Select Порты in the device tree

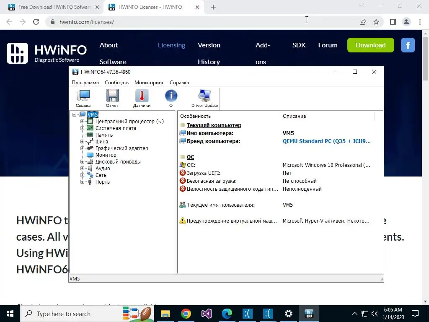pyautogui.click(x=103, y=182)
